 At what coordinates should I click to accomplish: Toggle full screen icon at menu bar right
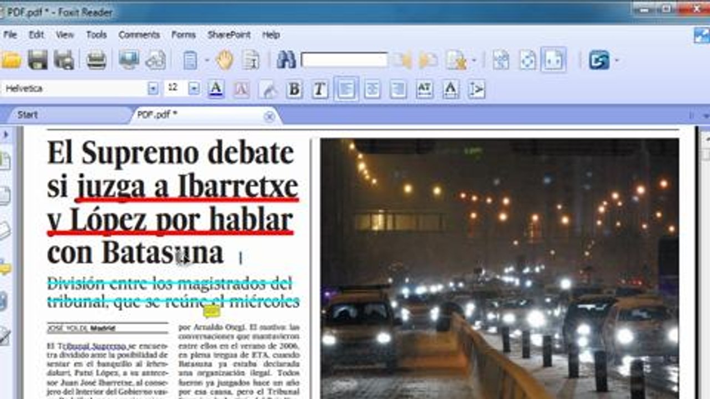coord(702,35)
